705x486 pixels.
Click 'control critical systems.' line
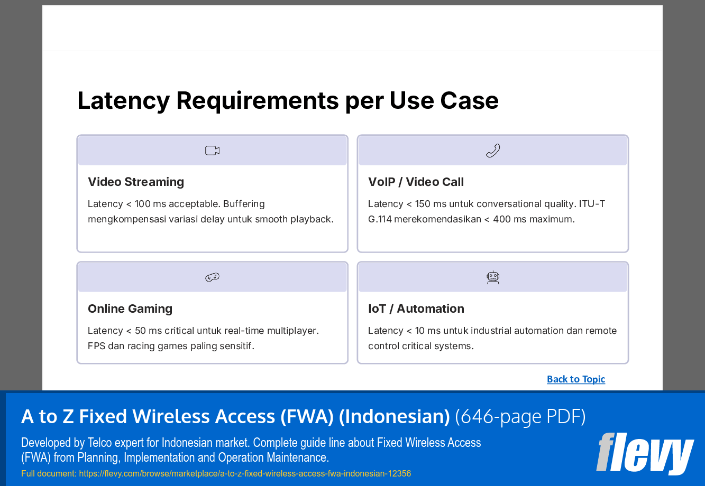(x=421, y=346)
